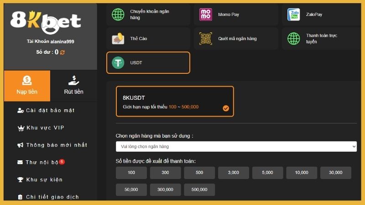Click the trophy event icon

pyautogui.click(x=20, y=179)
